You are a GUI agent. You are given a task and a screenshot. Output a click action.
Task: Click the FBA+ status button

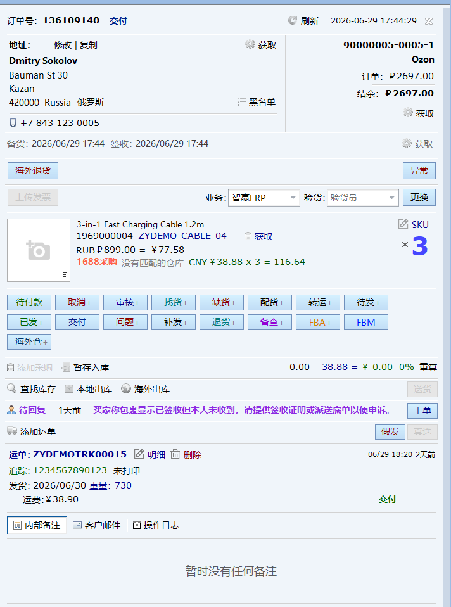click(x=318, y=322)
